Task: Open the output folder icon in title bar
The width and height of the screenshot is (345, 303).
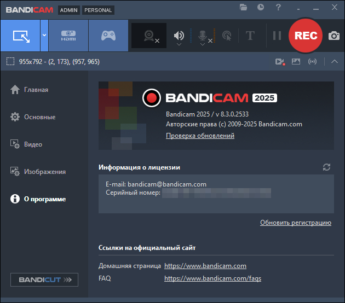Action: pyautogui.click(x=244, y=8)
